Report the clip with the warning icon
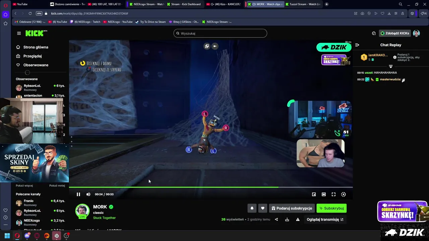This screenshot has height=241, width=429. [x=298, y=220]
